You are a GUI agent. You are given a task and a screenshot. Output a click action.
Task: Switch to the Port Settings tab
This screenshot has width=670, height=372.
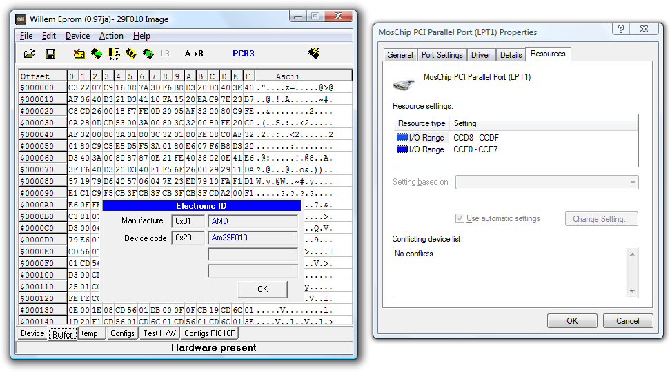(x=442, y=55)
